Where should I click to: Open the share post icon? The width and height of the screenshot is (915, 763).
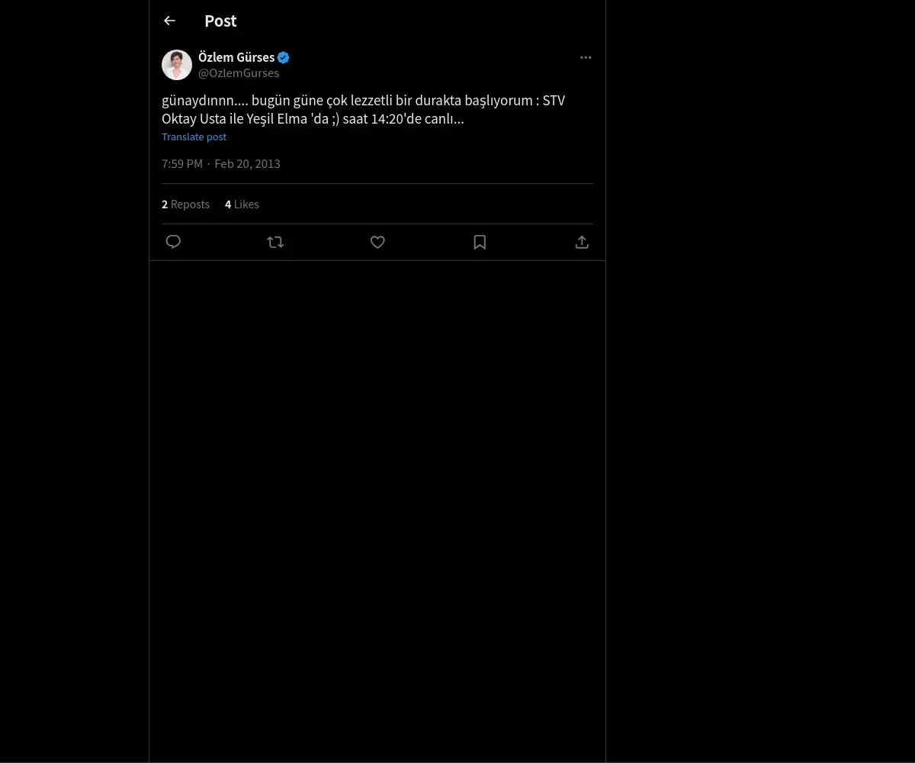click(582, 242)
